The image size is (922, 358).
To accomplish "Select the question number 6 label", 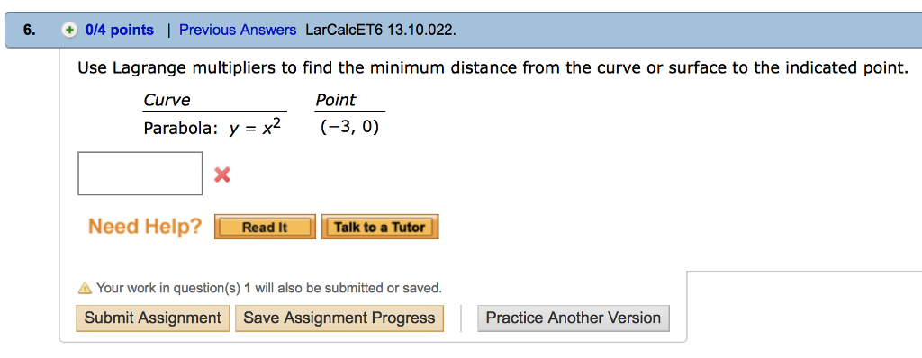I will point(30,30).
